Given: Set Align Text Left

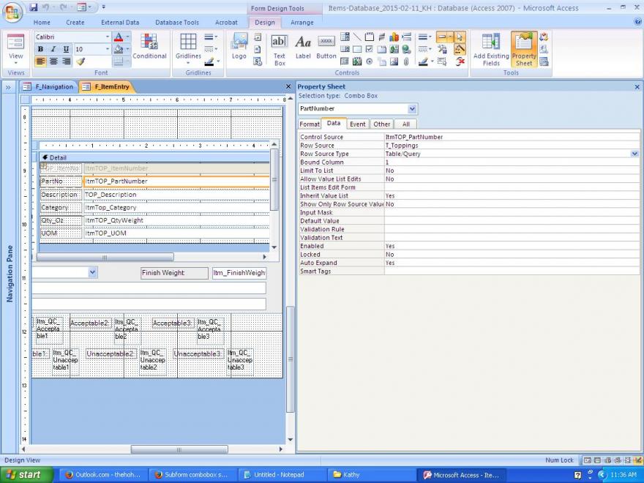Looking at the screenshot, I should pyautogui.click(x=40, y=61).
